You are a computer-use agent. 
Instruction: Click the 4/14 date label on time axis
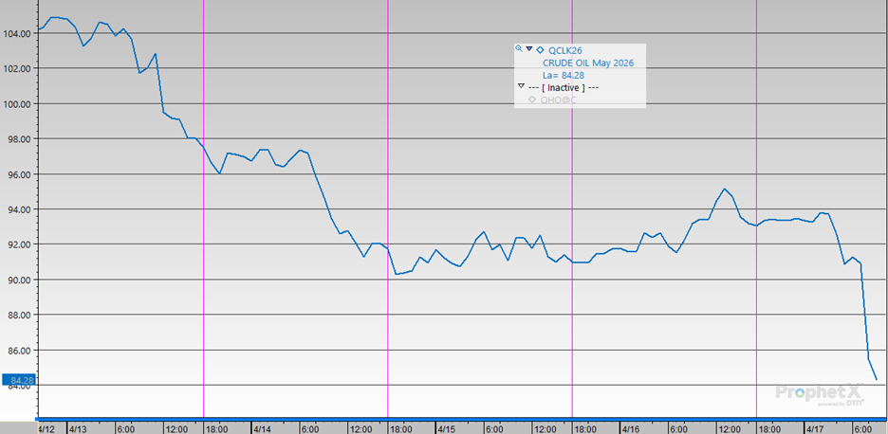coord(263,428)
